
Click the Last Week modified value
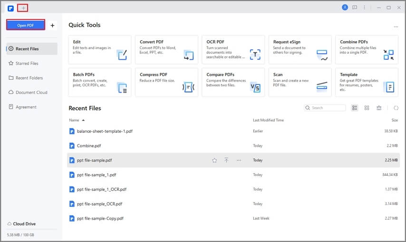click(261, 218)
